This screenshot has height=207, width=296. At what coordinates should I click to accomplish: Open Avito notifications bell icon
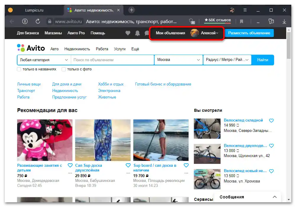coord(137,33)
